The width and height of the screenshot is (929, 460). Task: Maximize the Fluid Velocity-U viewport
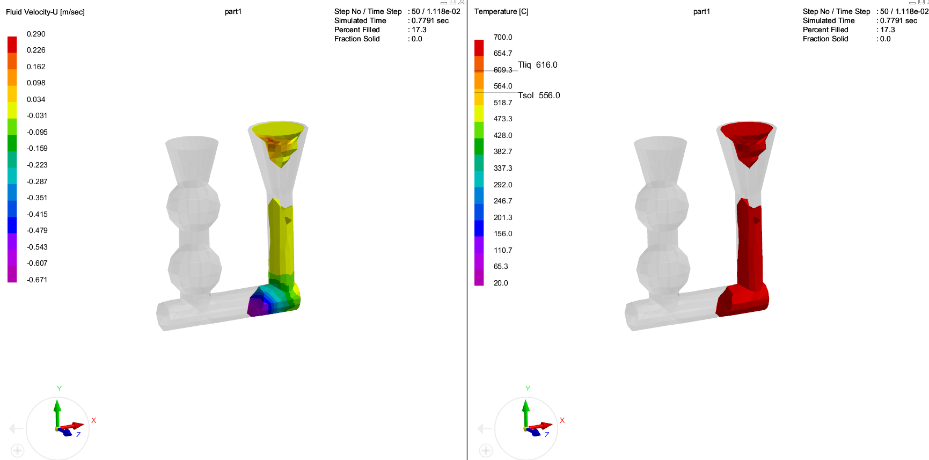pos(453,2)
